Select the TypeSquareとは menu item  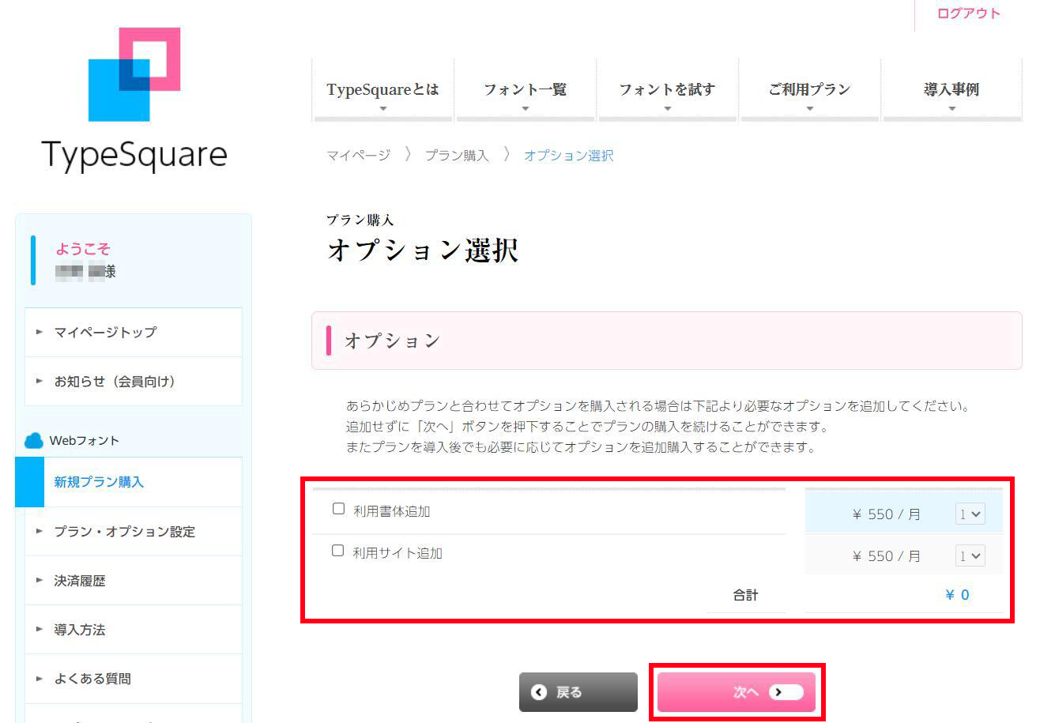pyautogui.click(x=382, y=89)
